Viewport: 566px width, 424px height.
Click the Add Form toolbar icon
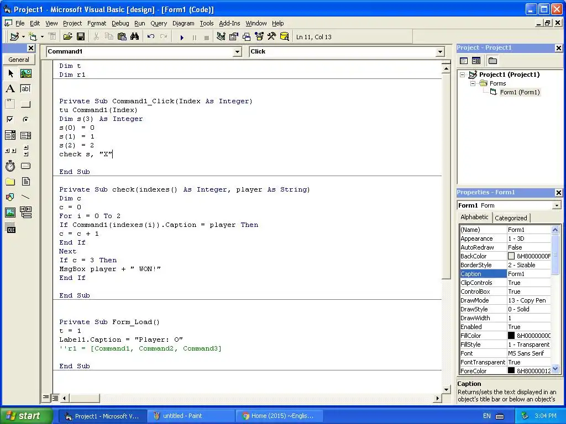pyautogui.click(x=33, y=37)
